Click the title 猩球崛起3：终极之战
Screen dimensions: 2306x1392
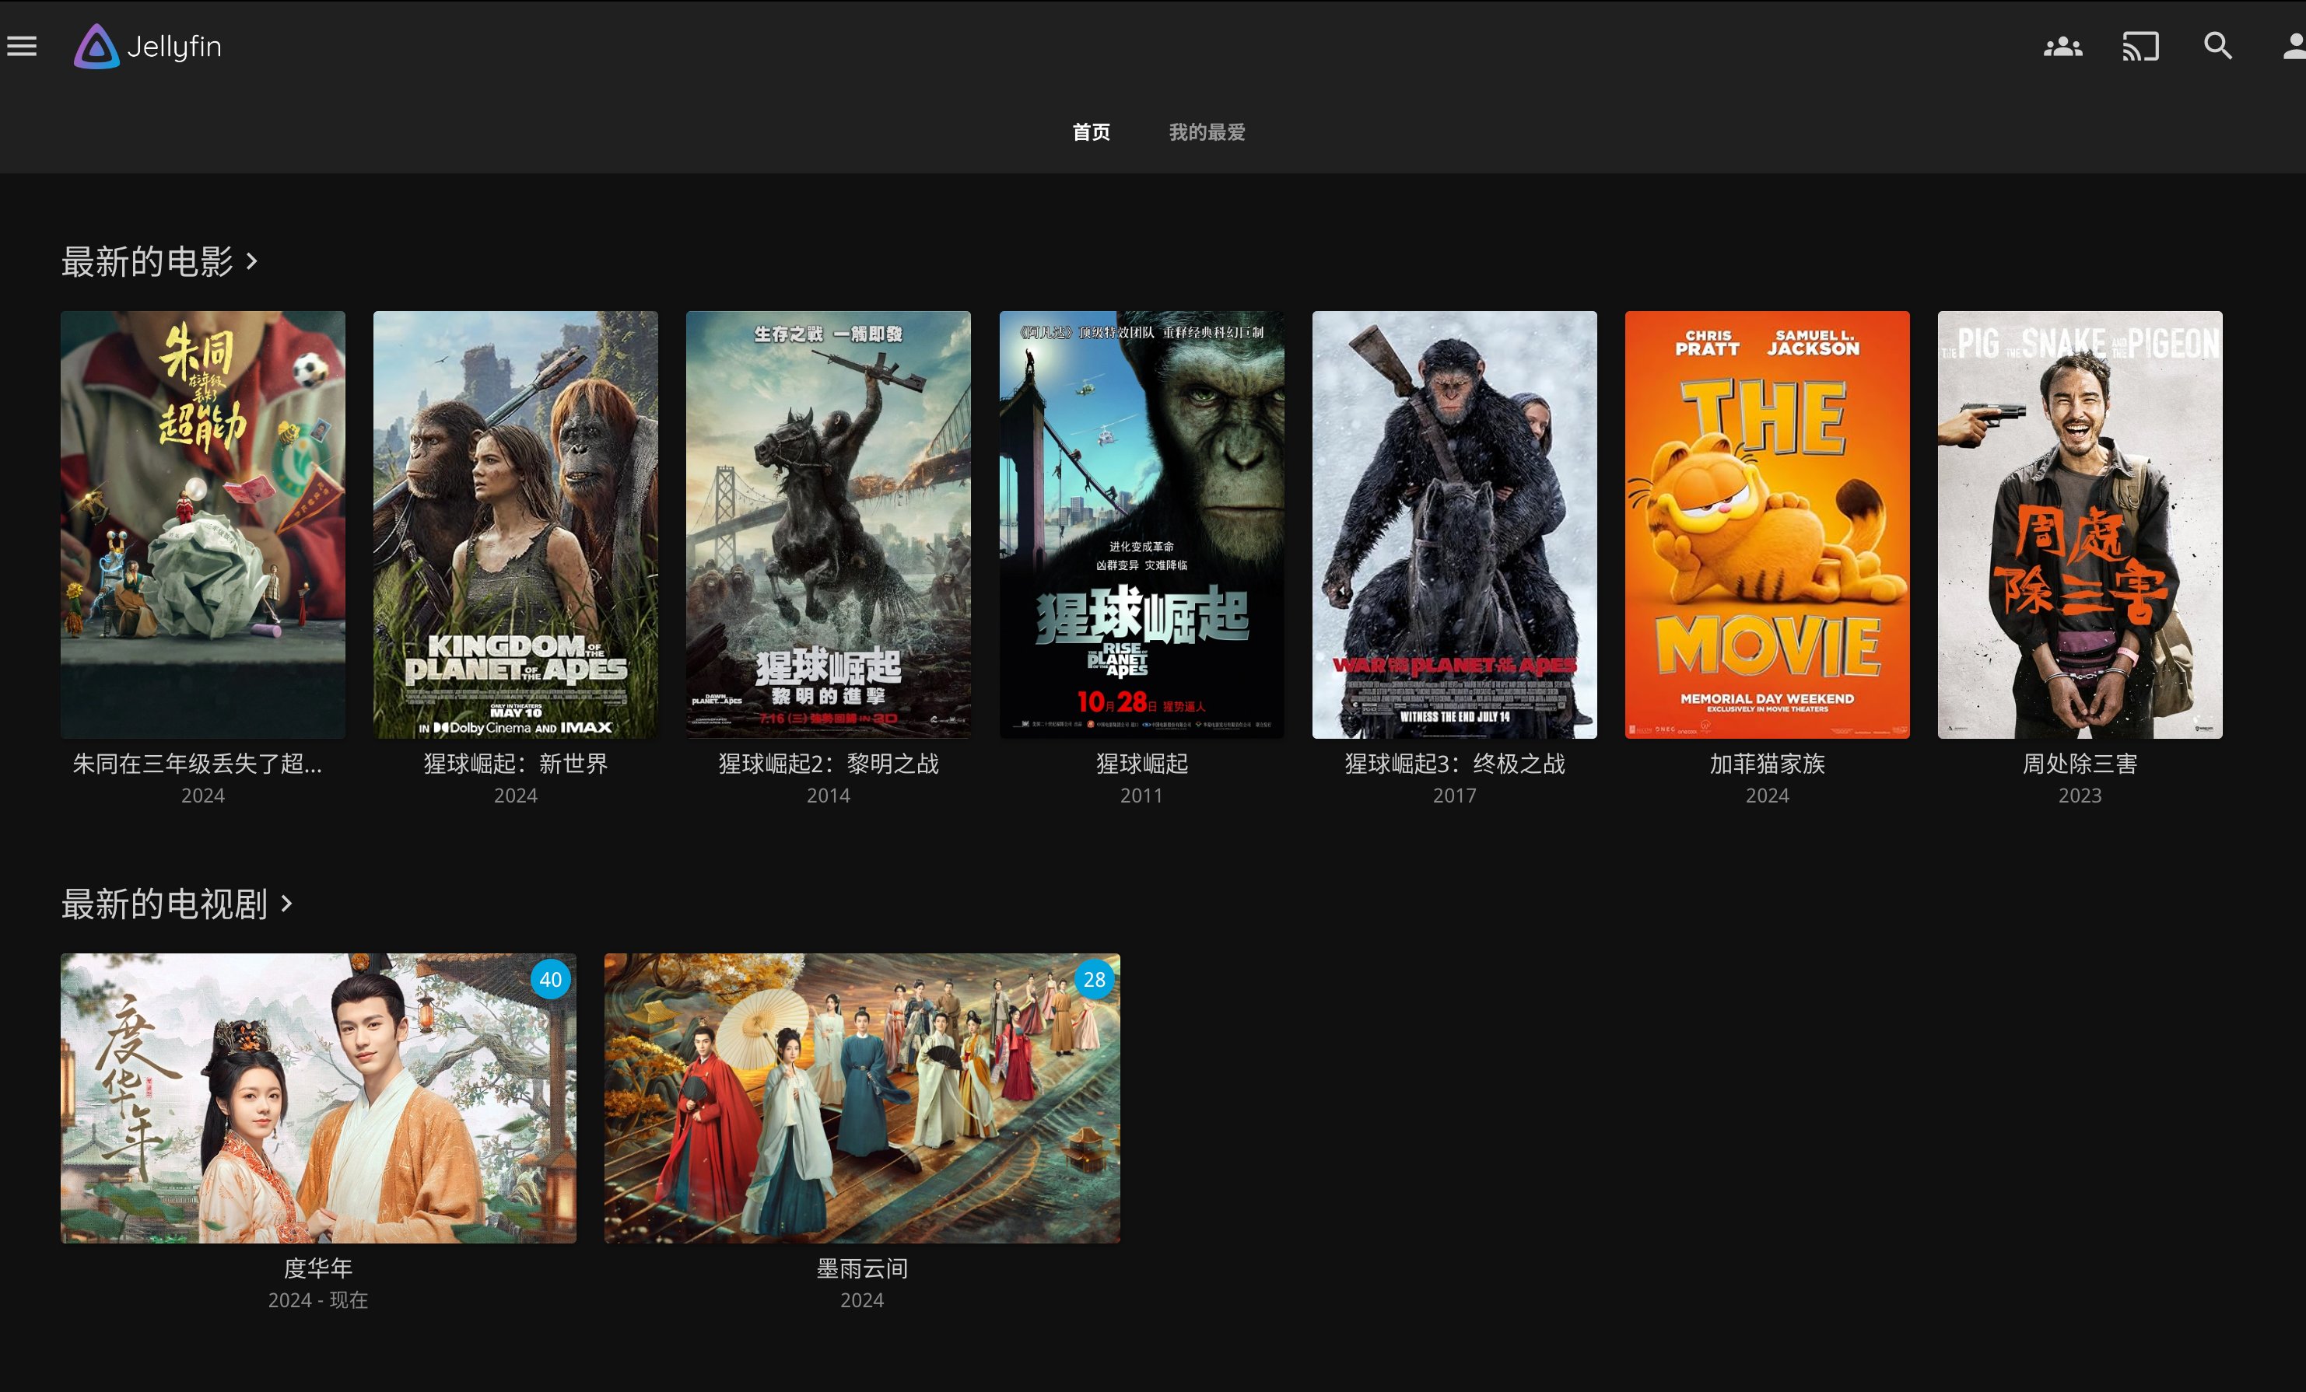[x=1454, y=764]
